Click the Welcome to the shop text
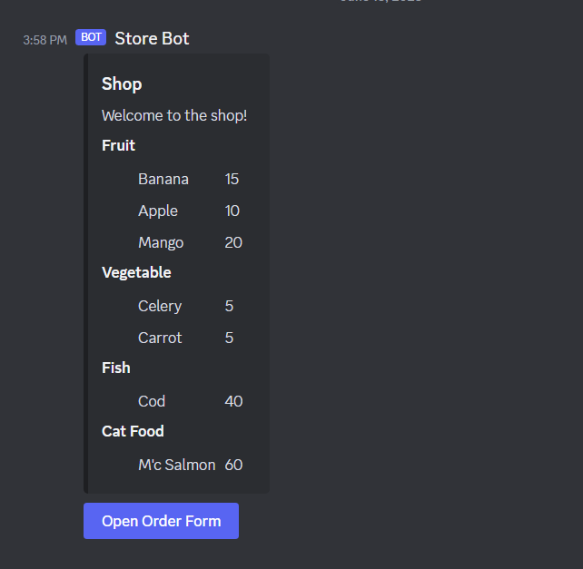583x569 pixels. pyautogui.click(x=174, y=115)
